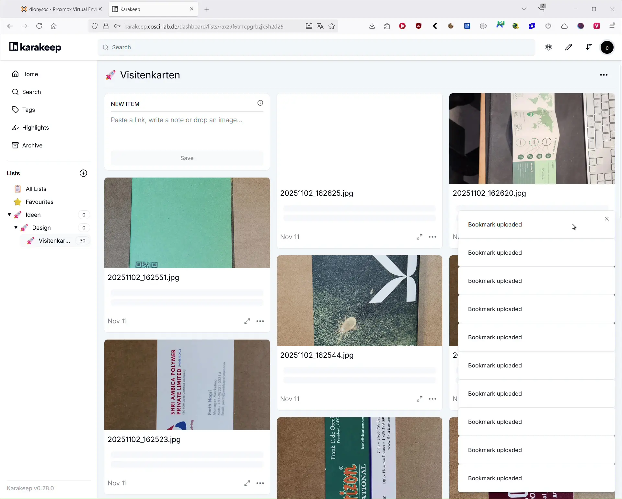The image size is (622, 499).
Task: Open Archive in the sidebar
Action: point(32,145)
